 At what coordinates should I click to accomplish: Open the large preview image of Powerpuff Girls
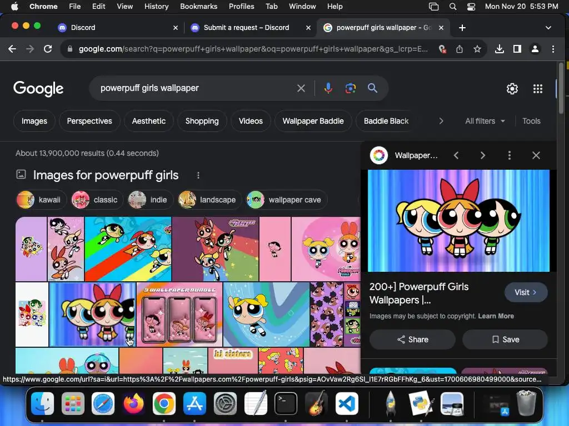[x=458, y=221]
